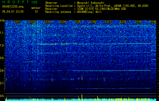Select the 2235 time label
Screen dimensions: 159x101
[78, 22]
